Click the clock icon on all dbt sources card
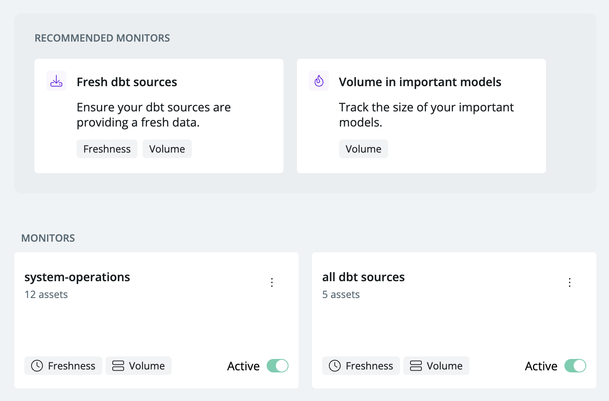The height and width of the screenshot is (401, 609). coord(335,366)
